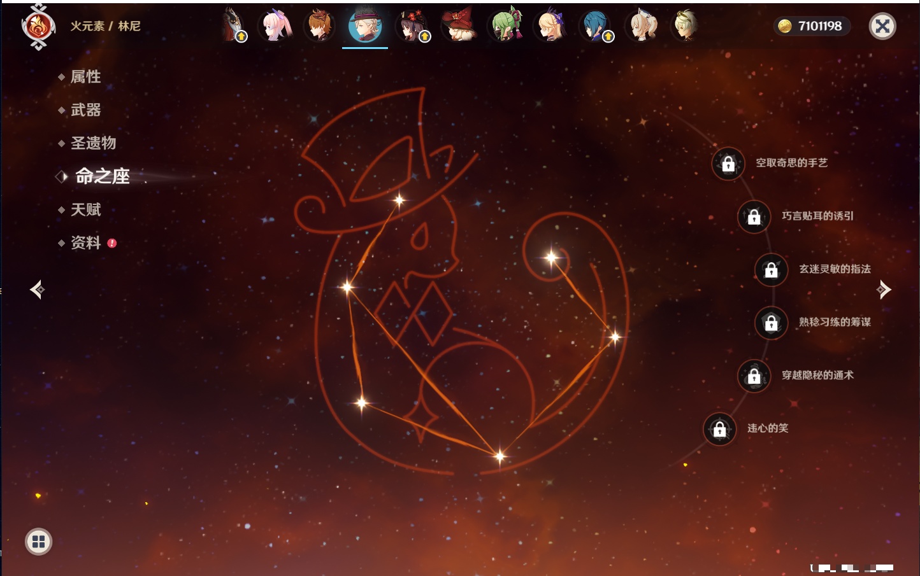Select the highlighted Lyney top-hat avatar
The image size is (920, 576).
click(365, 26)
